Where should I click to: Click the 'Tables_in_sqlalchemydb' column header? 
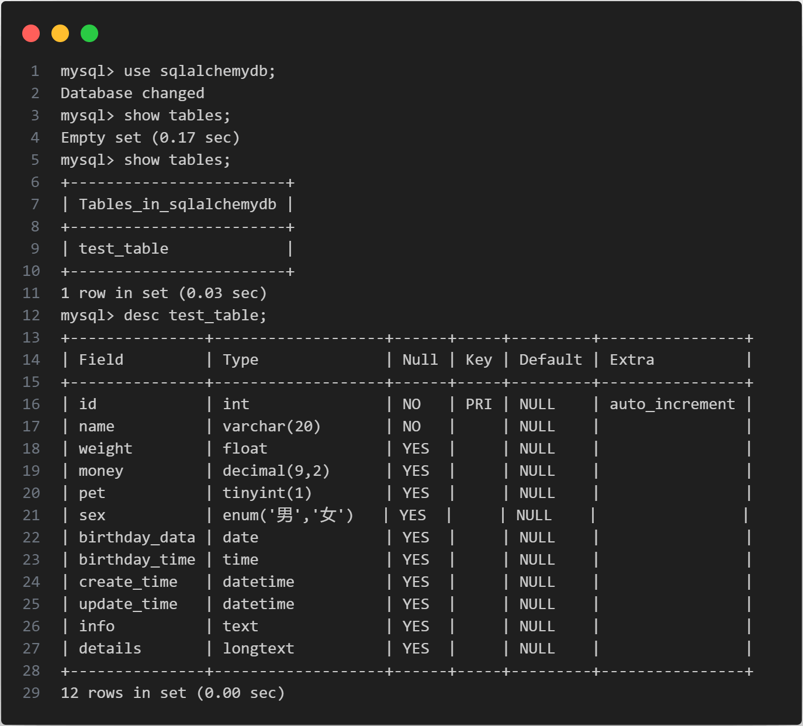click(x=178, y=205)
